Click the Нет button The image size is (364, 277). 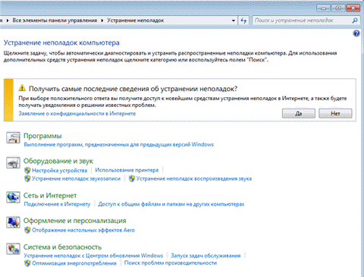coord(335,113)
